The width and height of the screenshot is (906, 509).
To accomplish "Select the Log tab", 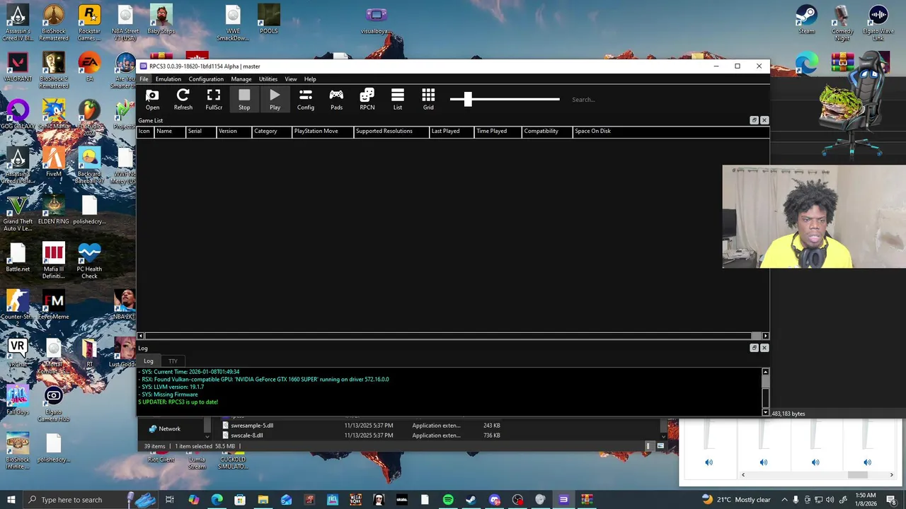I will pos(149,361).
